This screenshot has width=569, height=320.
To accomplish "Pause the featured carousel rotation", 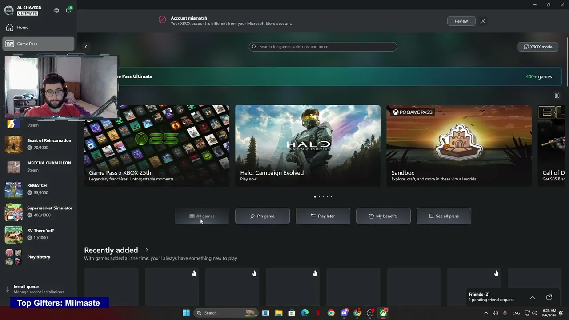I will (557, 96).
